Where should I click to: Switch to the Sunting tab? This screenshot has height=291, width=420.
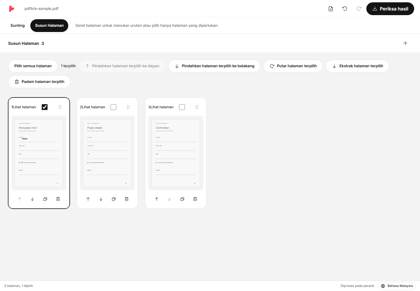coord(17,26)
